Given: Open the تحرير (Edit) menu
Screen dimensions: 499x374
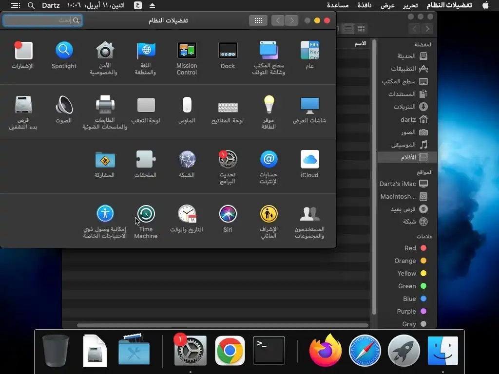Looking at the screenshot, I should [x=410, y=5].
